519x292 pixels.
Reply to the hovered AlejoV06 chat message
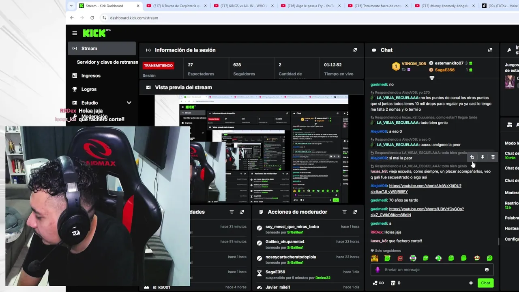[x=472, y=157]
